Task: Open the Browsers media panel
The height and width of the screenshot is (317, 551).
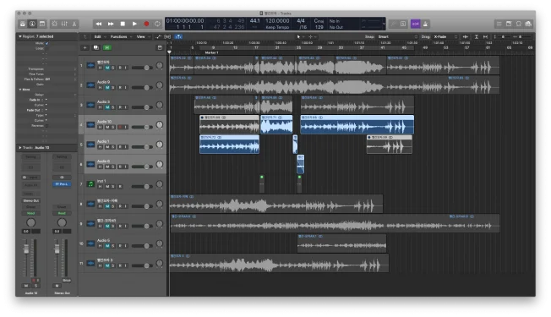Action: [528, 24]
